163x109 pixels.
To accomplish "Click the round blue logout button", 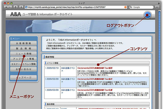I will (147, 15).
